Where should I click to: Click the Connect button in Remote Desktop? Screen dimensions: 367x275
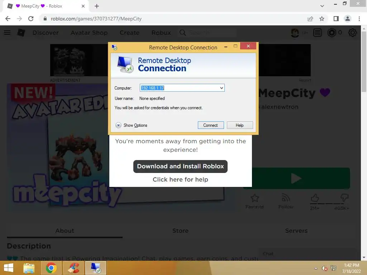pos(211,125)
